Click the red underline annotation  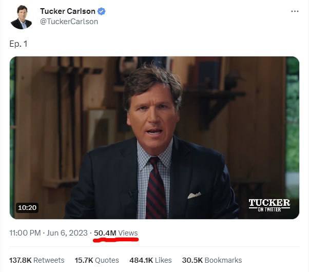[115, 240]
